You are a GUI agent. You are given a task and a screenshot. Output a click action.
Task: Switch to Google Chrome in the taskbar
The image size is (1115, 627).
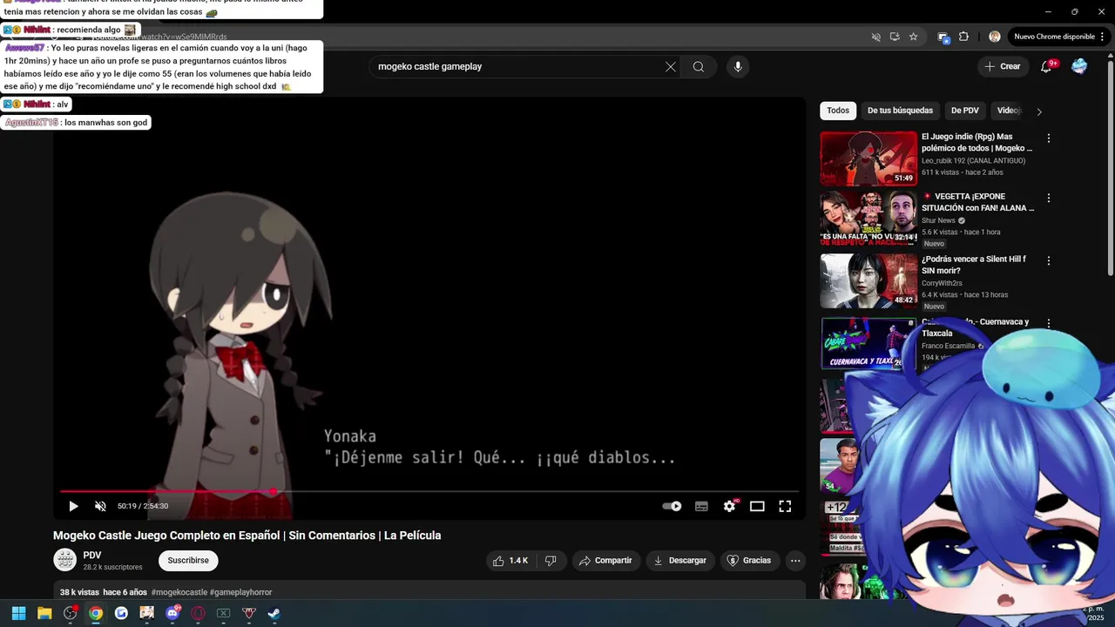pos(96,613)
